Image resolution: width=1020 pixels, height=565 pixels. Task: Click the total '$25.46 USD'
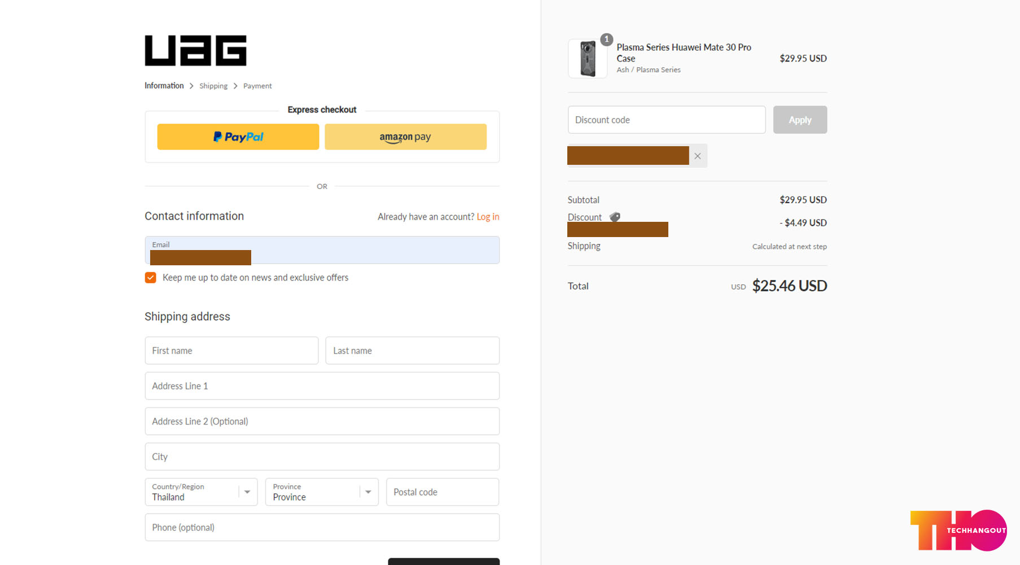tap(789, 286)
